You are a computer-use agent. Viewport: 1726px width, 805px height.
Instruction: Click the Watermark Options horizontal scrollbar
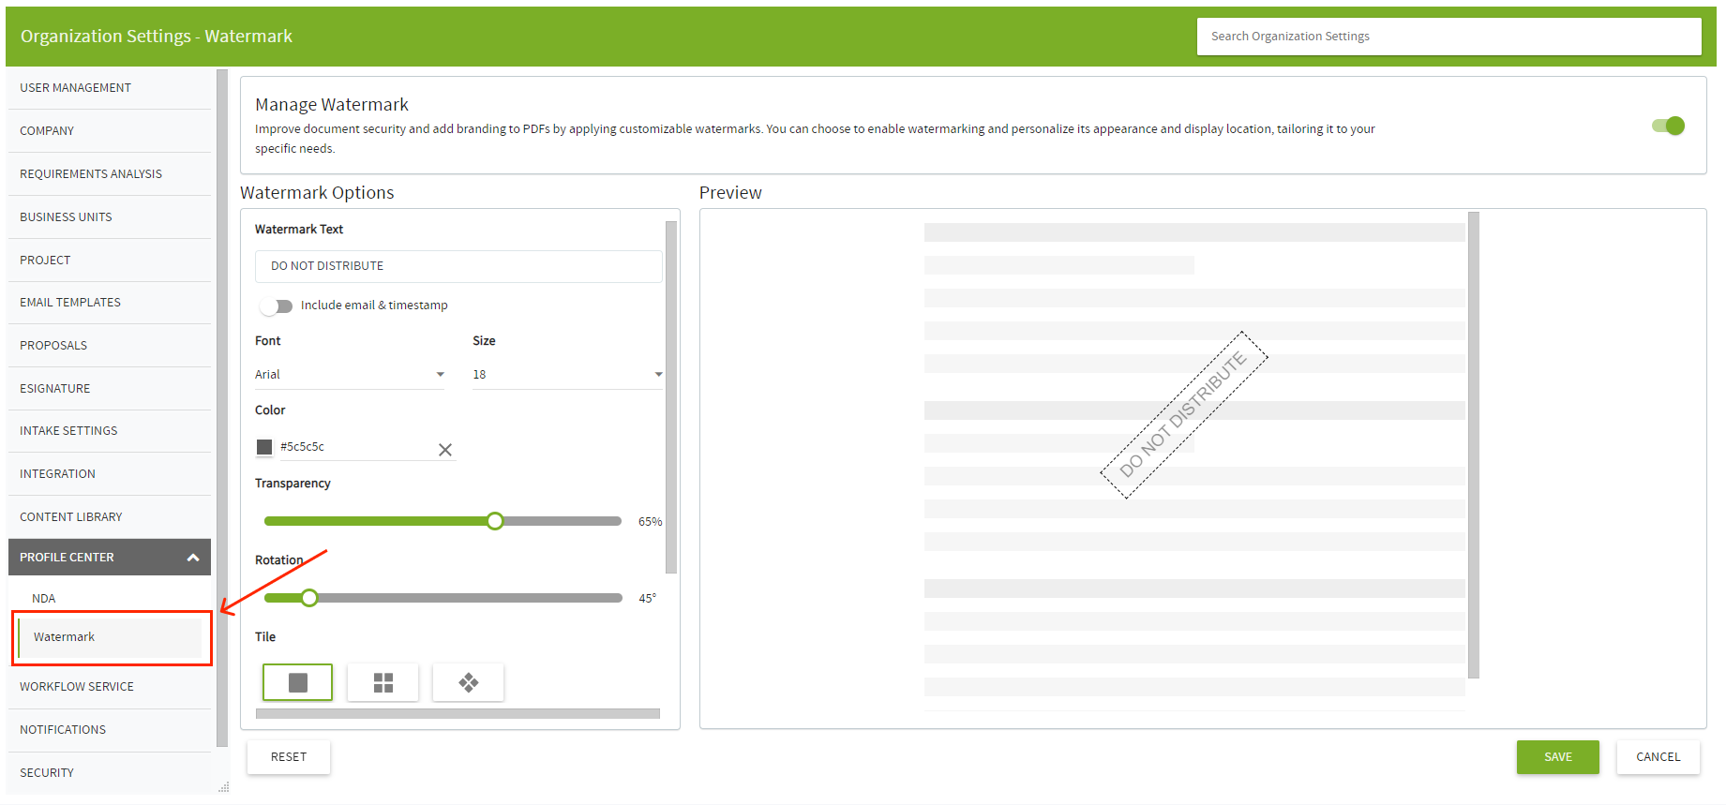pos(458,714)
